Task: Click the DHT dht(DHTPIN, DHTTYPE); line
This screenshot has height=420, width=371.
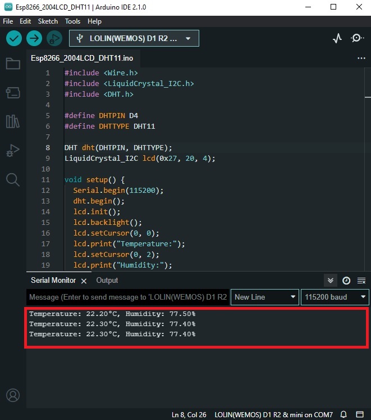Action: pyautogui.click(x=118, y=147)
